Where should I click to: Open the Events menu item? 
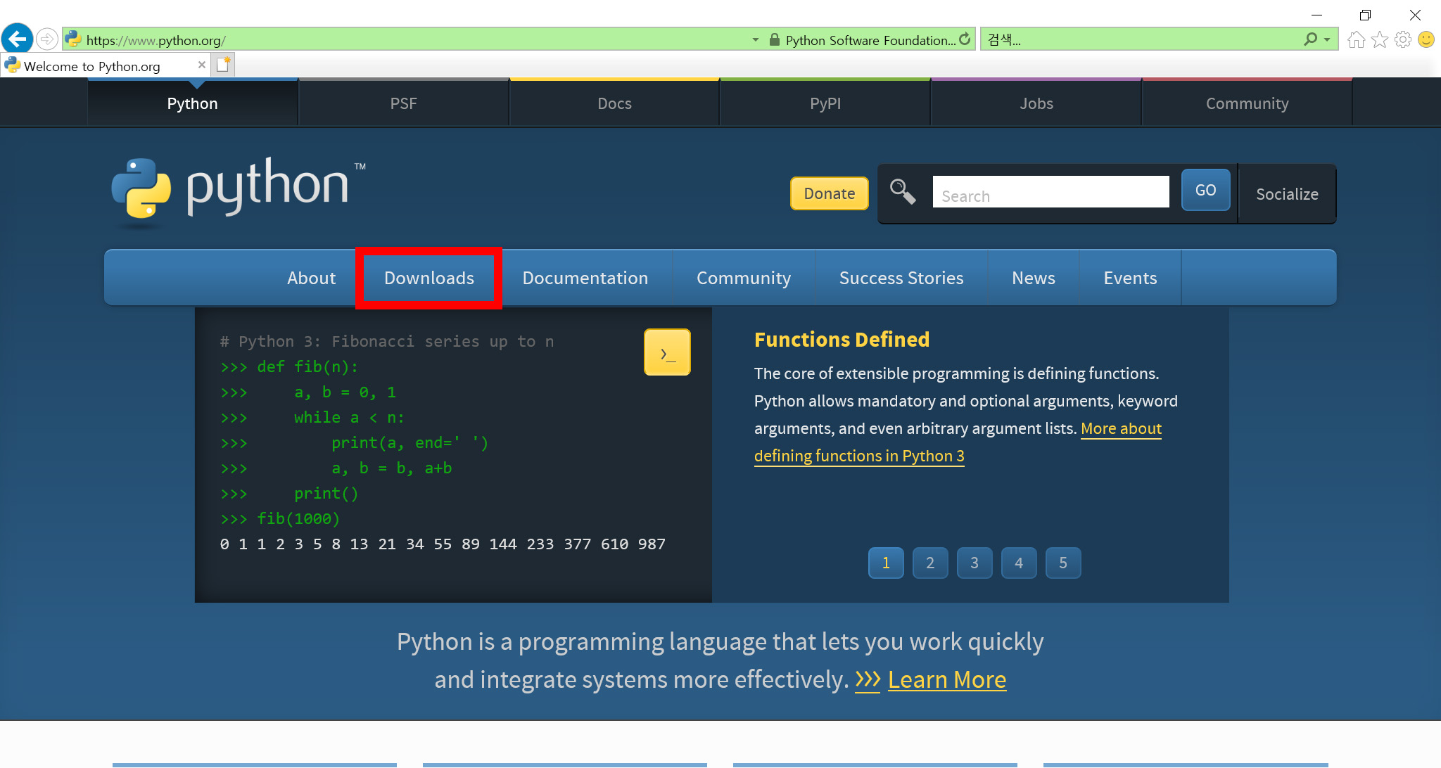1130,278
